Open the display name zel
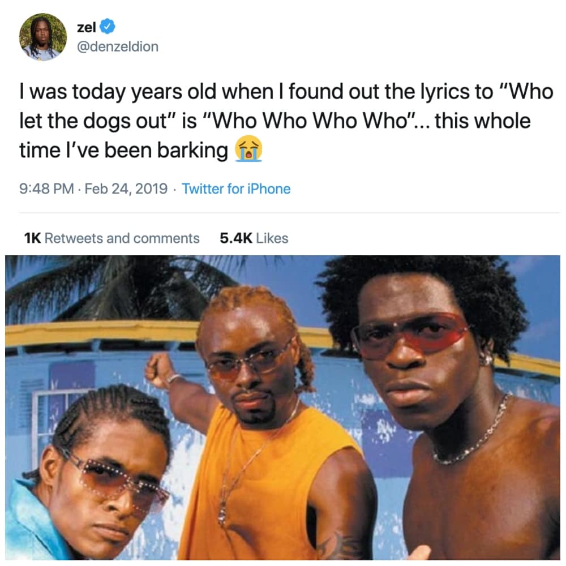The height and width of the screenshot is (566, 566). click(86, 27)
